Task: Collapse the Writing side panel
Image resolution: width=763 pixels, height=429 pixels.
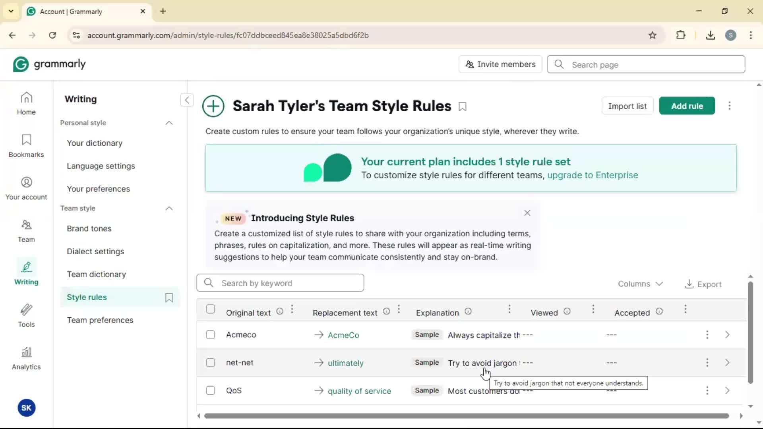Action: pos(187,100)
